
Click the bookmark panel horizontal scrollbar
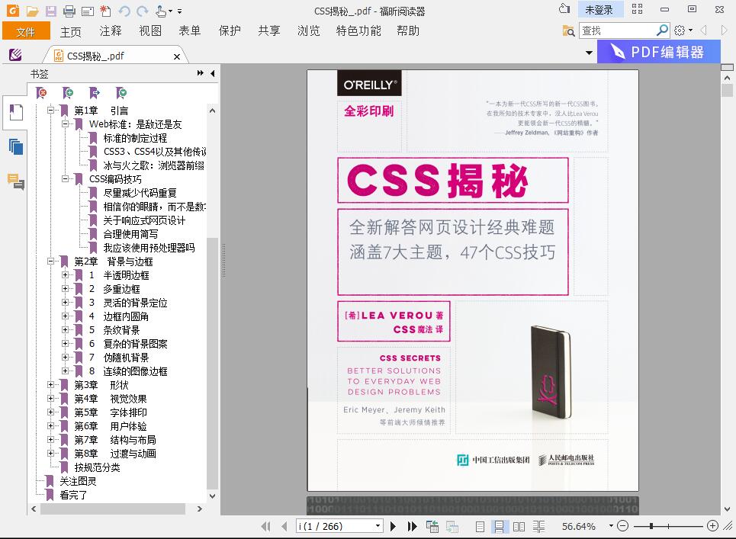(x=113, y=509)
